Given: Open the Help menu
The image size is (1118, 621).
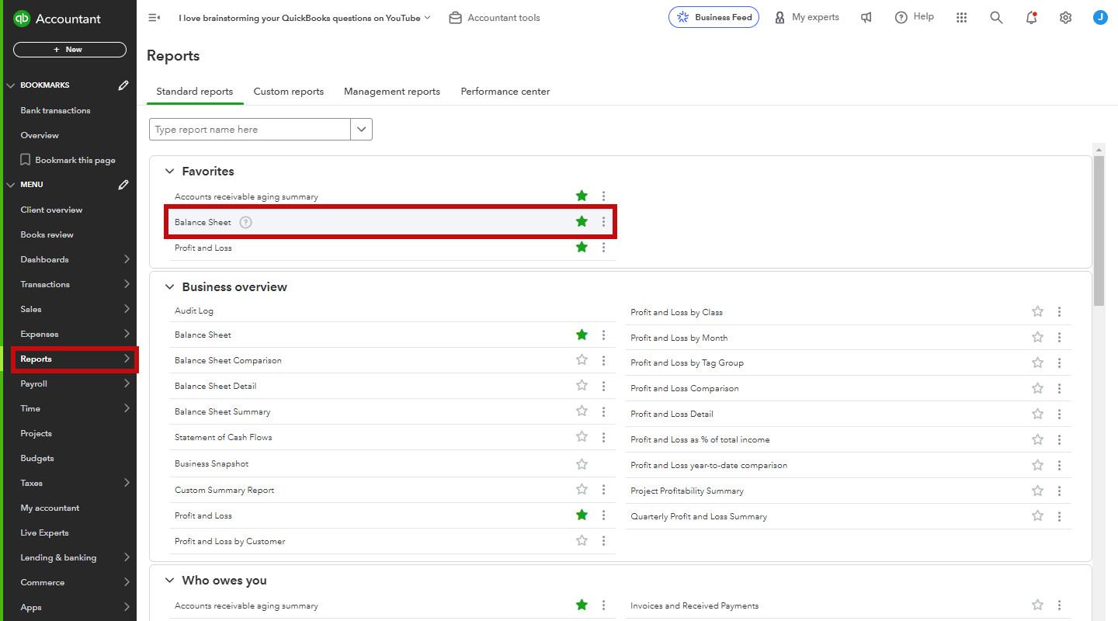Looking at the screenshot, I should (x=915, y=17).
